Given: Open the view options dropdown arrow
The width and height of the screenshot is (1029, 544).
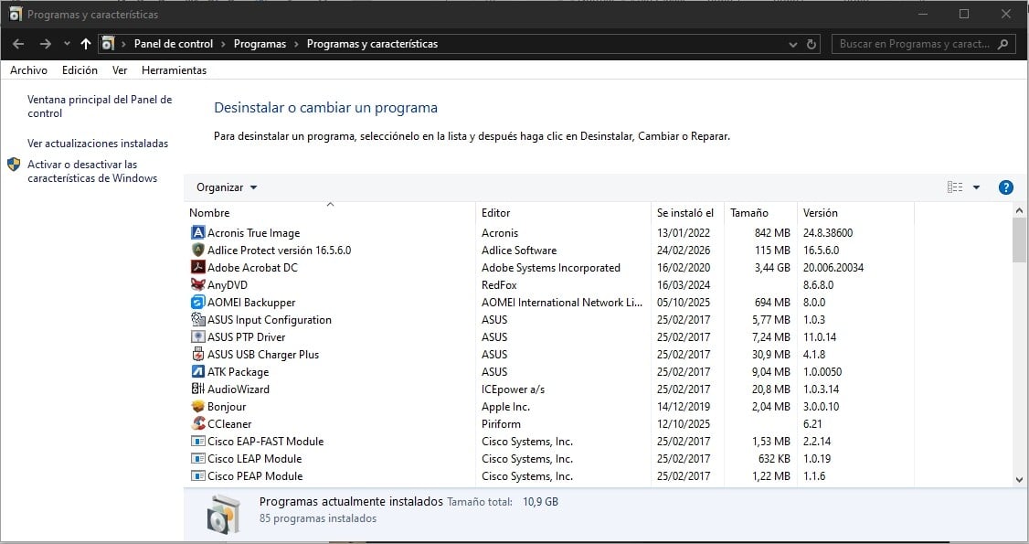Looking at the screenshot, I should [x=976, y=187].
